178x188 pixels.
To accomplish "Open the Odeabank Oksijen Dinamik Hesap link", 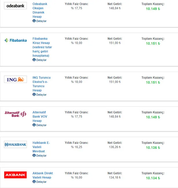I will (40, 10).
